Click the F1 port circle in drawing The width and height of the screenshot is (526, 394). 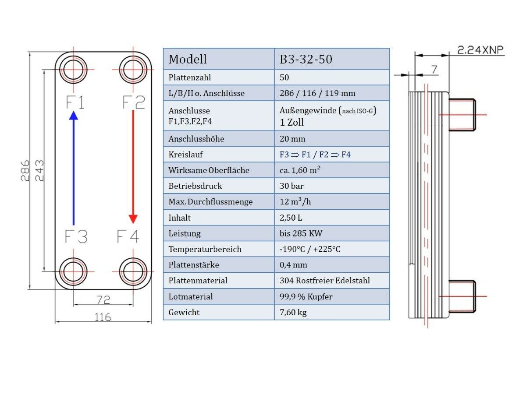73,70
